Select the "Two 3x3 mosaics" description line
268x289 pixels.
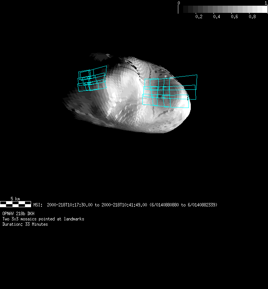(x=43, y=219)
